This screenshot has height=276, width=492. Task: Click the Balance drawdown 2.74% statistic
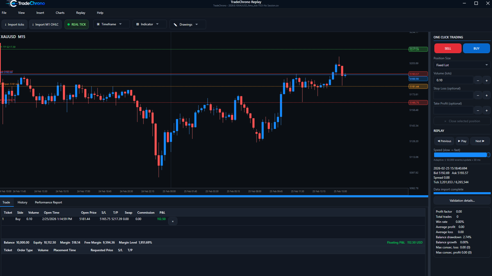pyautogui.click(x=454, y=237)
